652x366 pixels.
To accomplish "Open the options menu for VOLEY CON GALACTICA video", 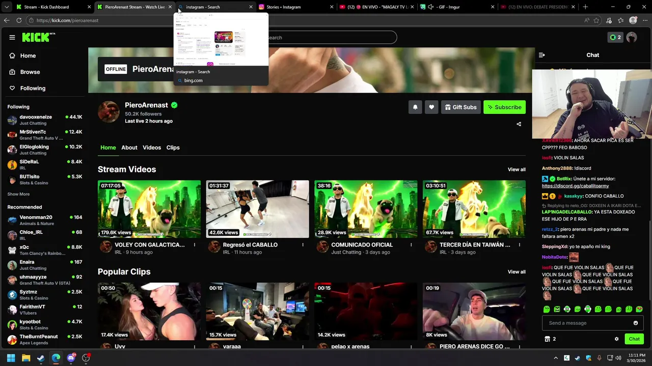I will (194, 245).
